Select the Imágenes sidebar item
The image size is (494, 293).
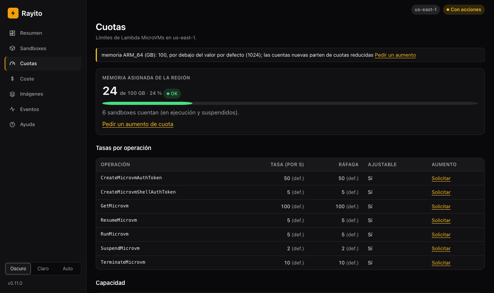point(43,94)
